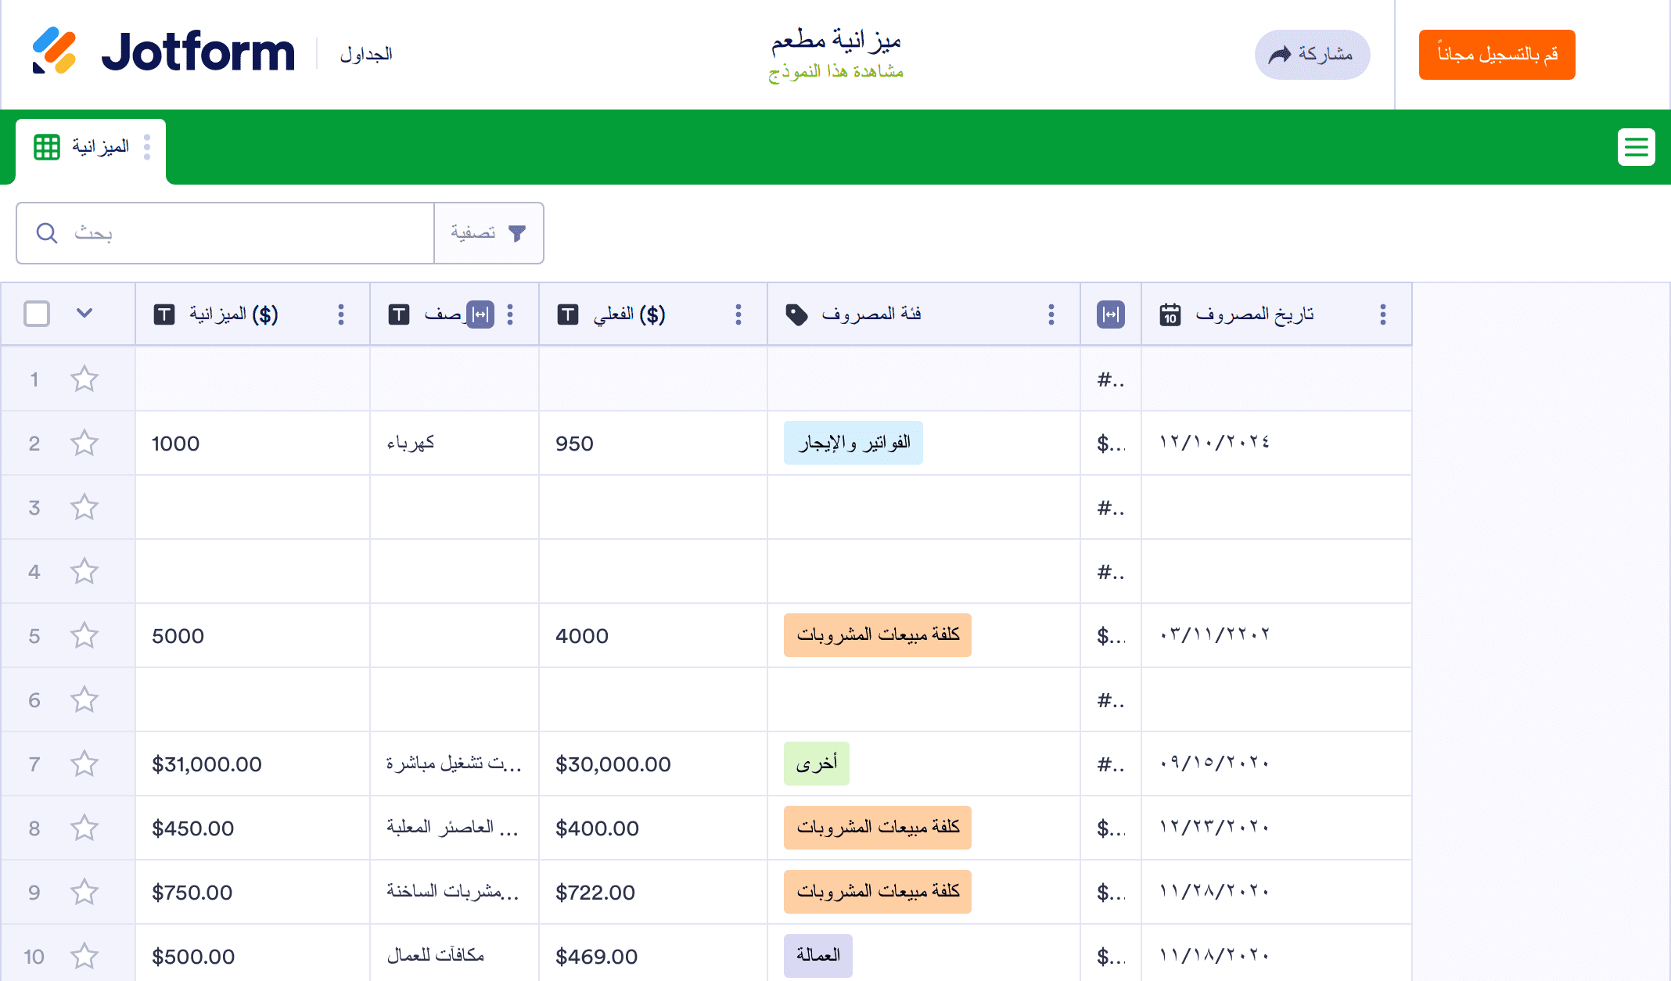Expand the chevron next to select-all checkbox

pyautogui.click(x=84, y=314)
